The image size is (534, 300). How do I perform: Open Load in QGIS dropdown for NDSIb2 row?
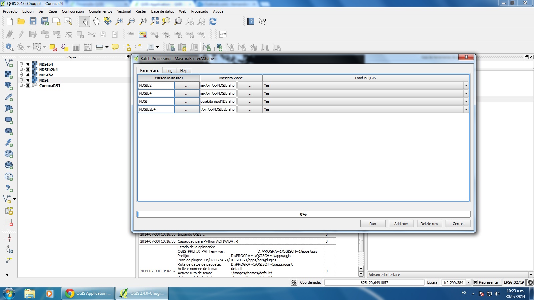(466, 85)
